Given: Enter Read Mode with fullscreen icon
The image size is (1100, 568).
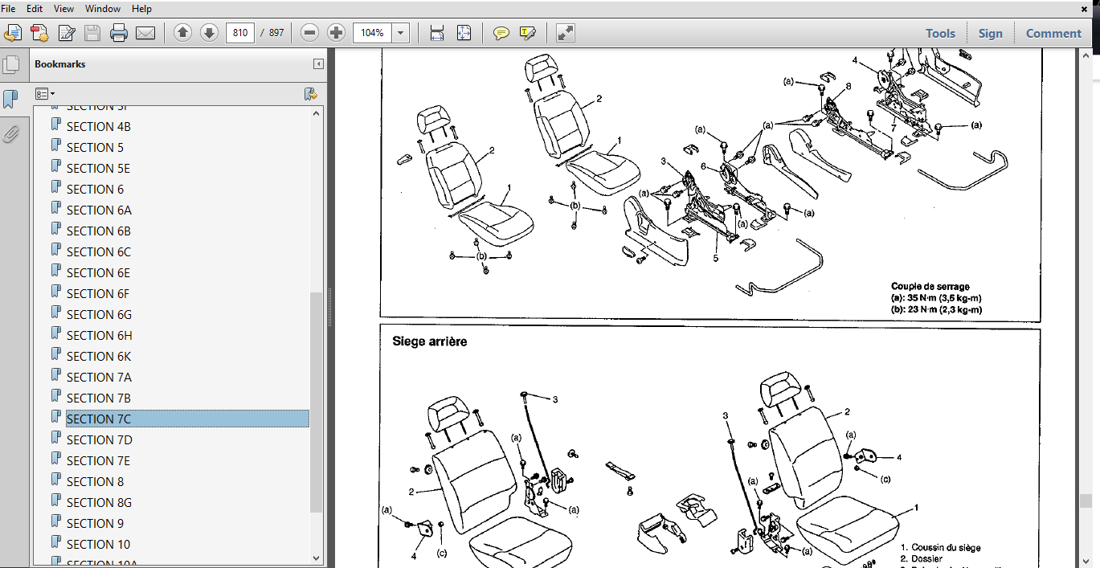Looking at the screenshot, I should click(565, 33).
